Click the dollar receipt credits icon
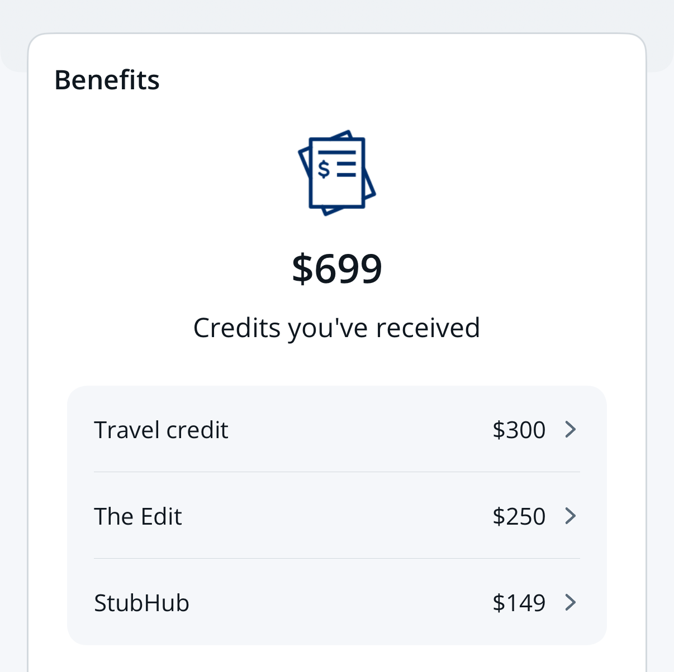Screen dimensions: 674x672 tap(337, 172)
